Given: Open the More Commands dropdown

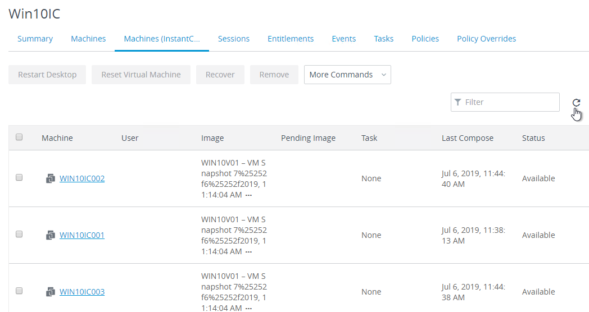Looking at the screenshot, I should point(347,75).
